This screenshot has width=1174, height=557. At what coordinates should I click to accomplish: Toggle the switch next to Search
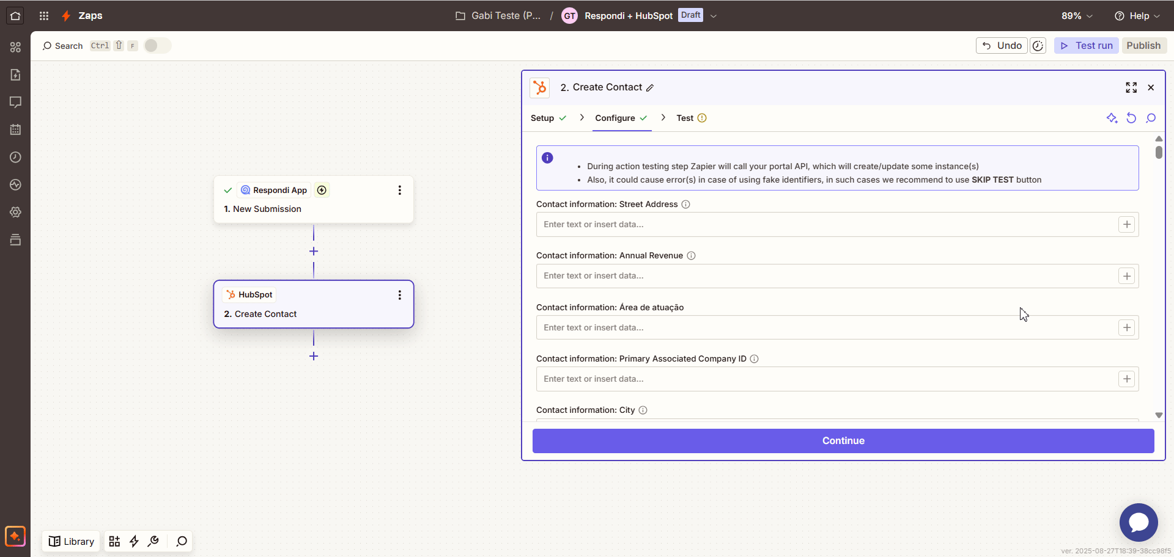click(x=157, y=46)
